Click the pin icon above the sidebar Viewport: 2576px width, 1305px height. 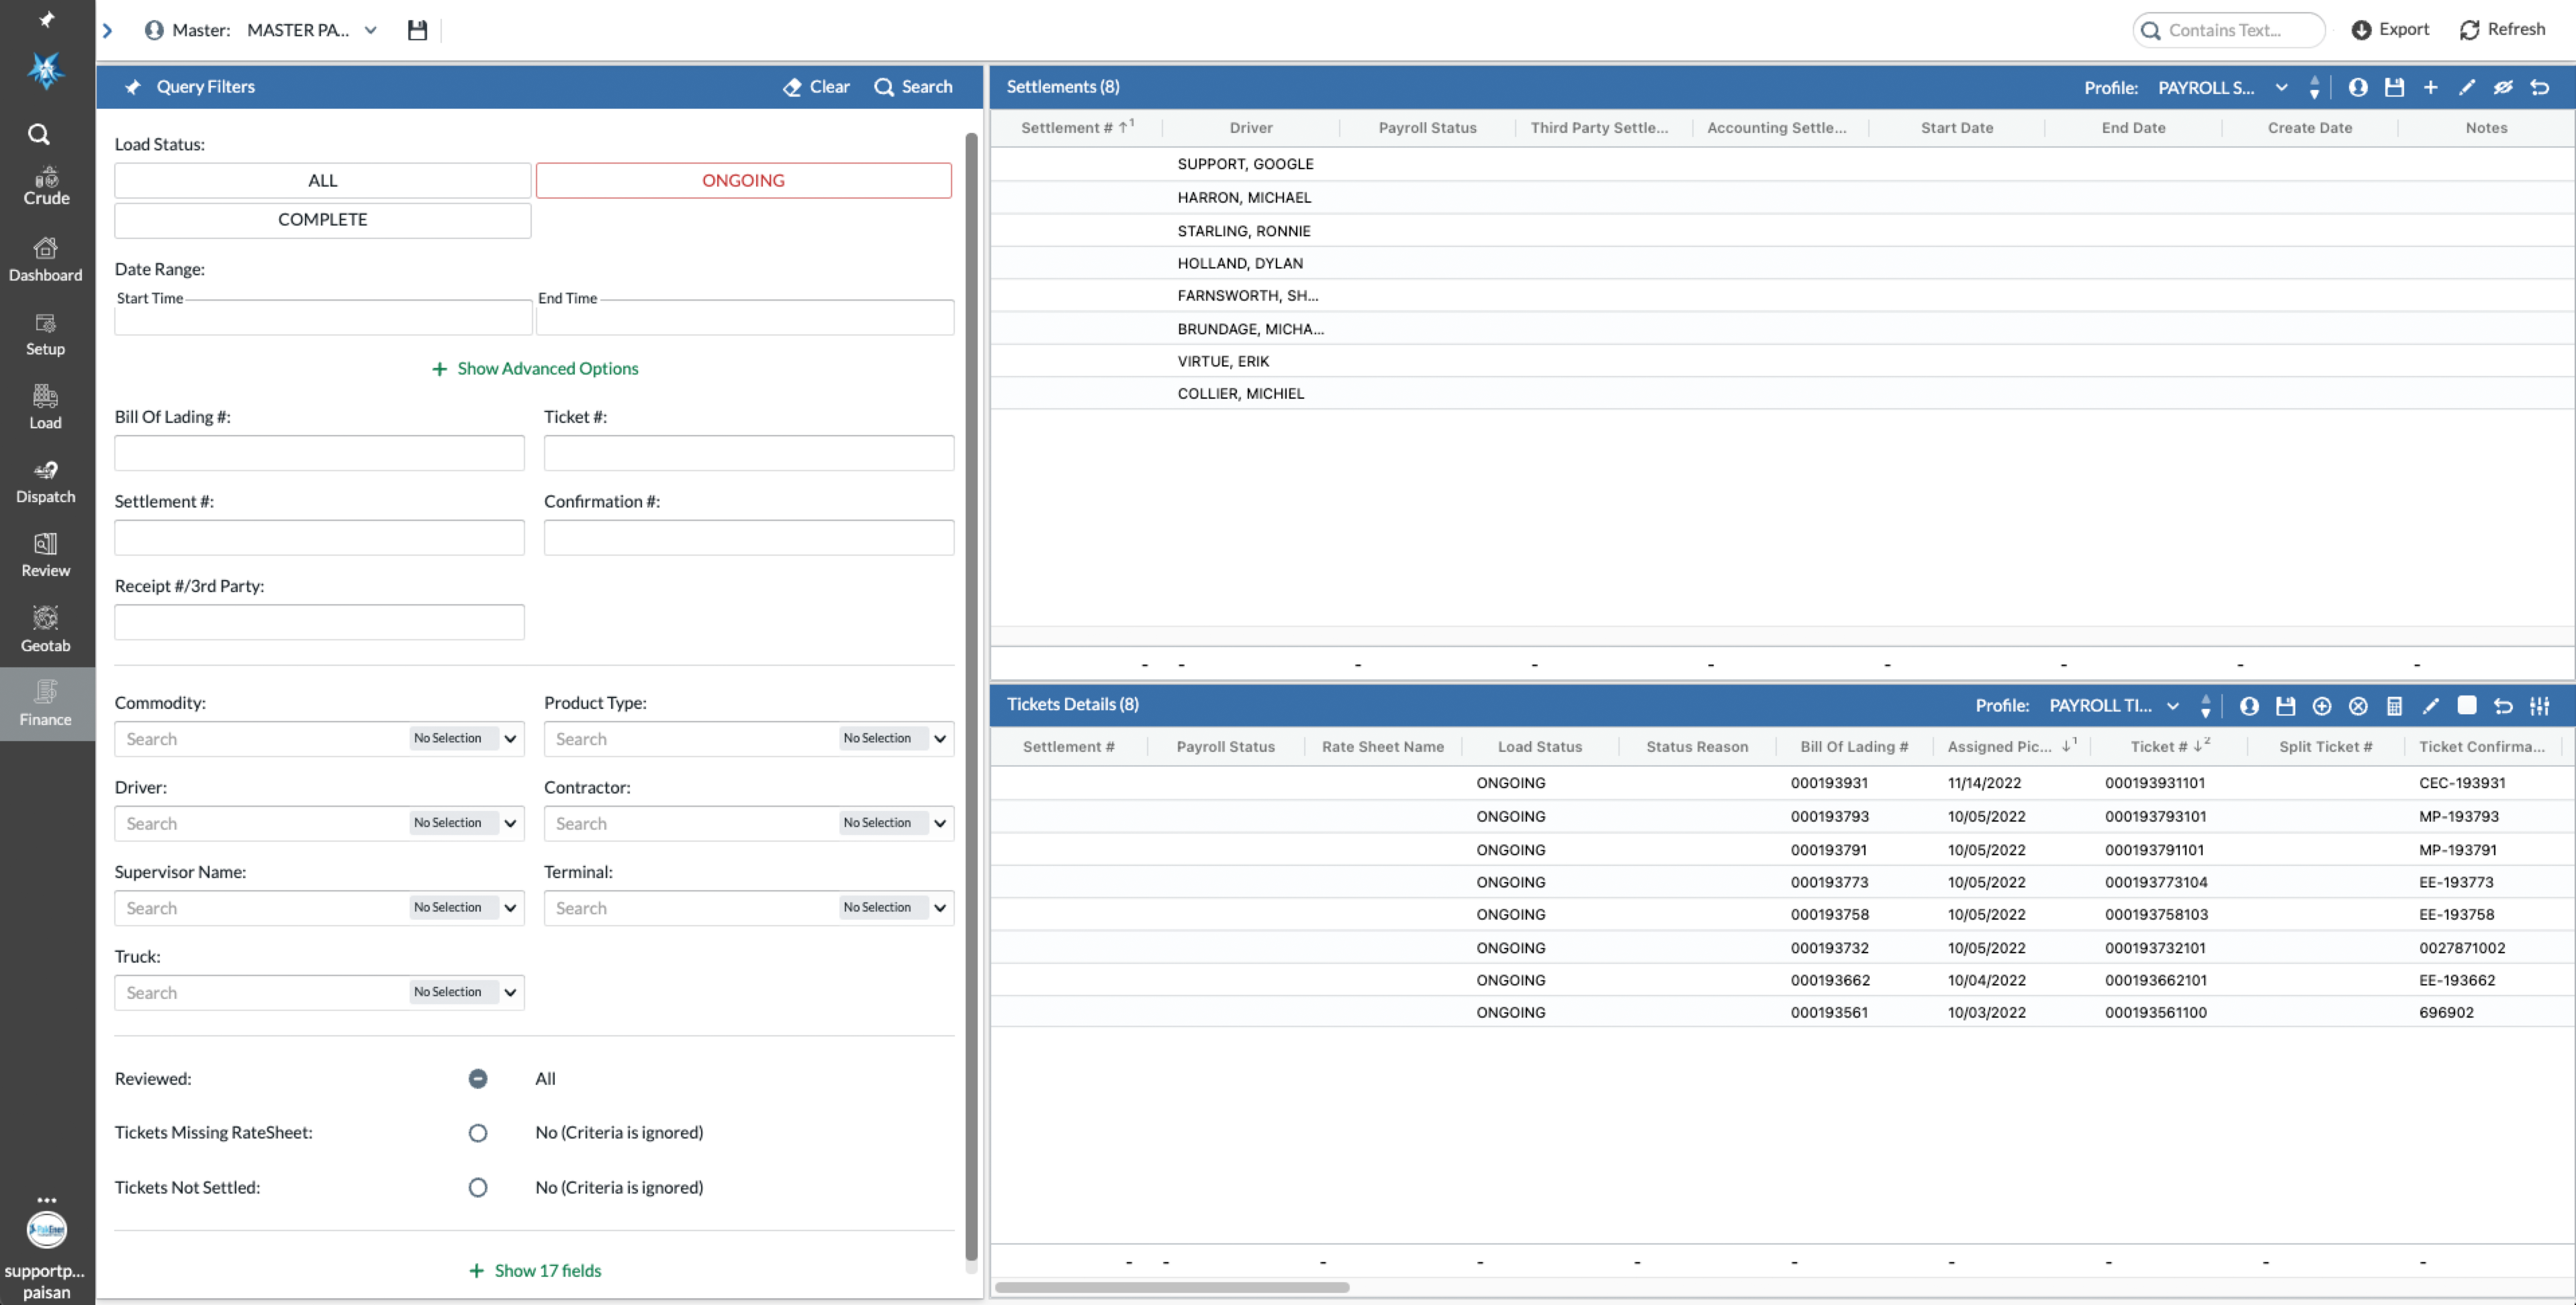coord(46,19)
